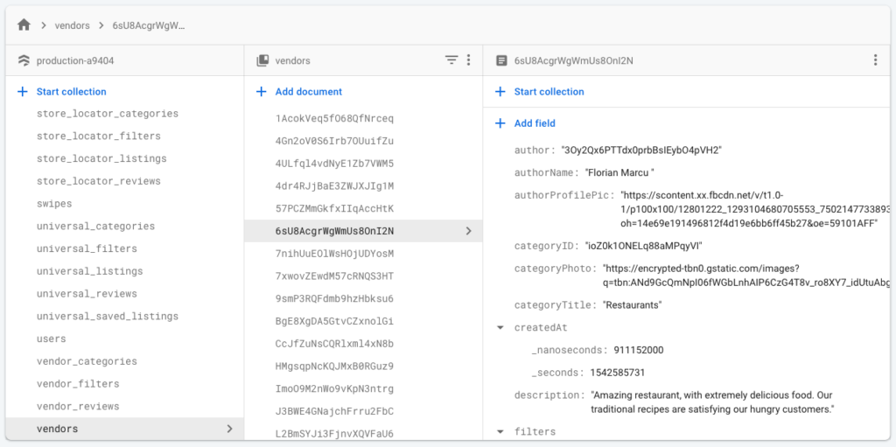The image size is (896, 447).
Task: Click plus icon next to Add document
Action: point(261,92)
